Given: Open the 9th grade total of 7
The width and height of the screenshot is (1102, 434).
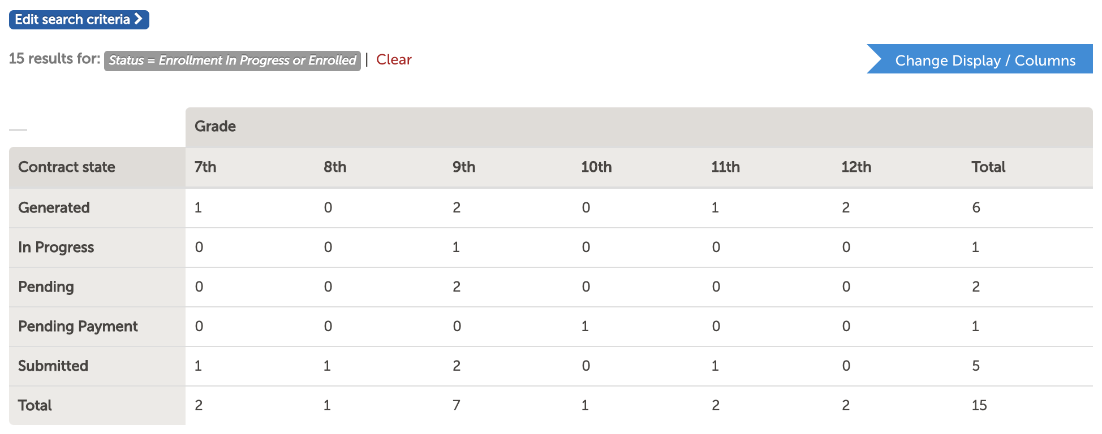Looking at the screenshot, I should 457,406.
